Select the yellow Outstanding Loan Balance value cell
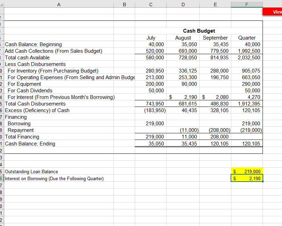 pos(247,171)
